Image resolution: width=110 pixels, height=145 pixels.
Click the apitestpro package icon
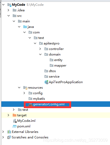point(41,43)
